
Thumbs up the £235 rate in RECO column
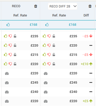click(6, 36)
